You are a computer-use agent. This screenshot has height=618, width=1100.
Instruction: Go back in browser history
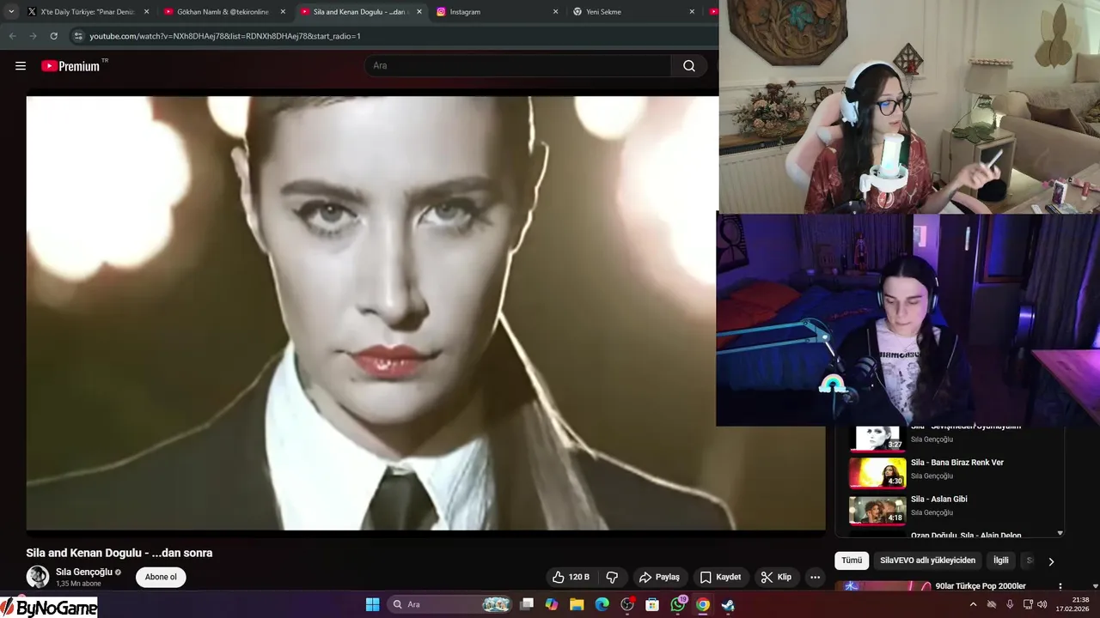[x=12, y=36]
